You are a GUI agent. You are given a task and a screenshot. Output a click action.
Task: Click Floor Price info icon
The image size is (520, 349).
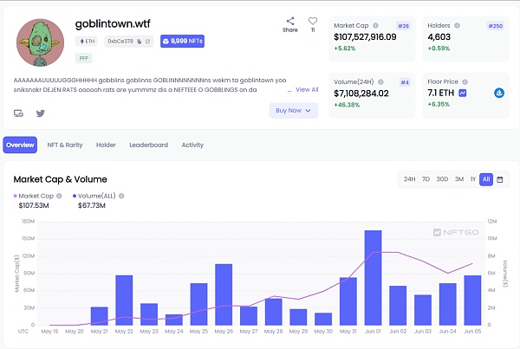[465, 82]
